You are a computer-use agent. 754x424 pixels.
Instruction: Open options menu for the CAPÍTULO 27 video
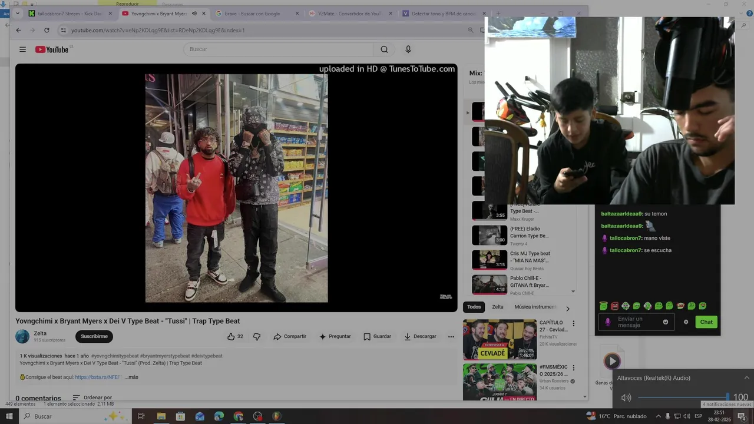(x=573, y=324)
